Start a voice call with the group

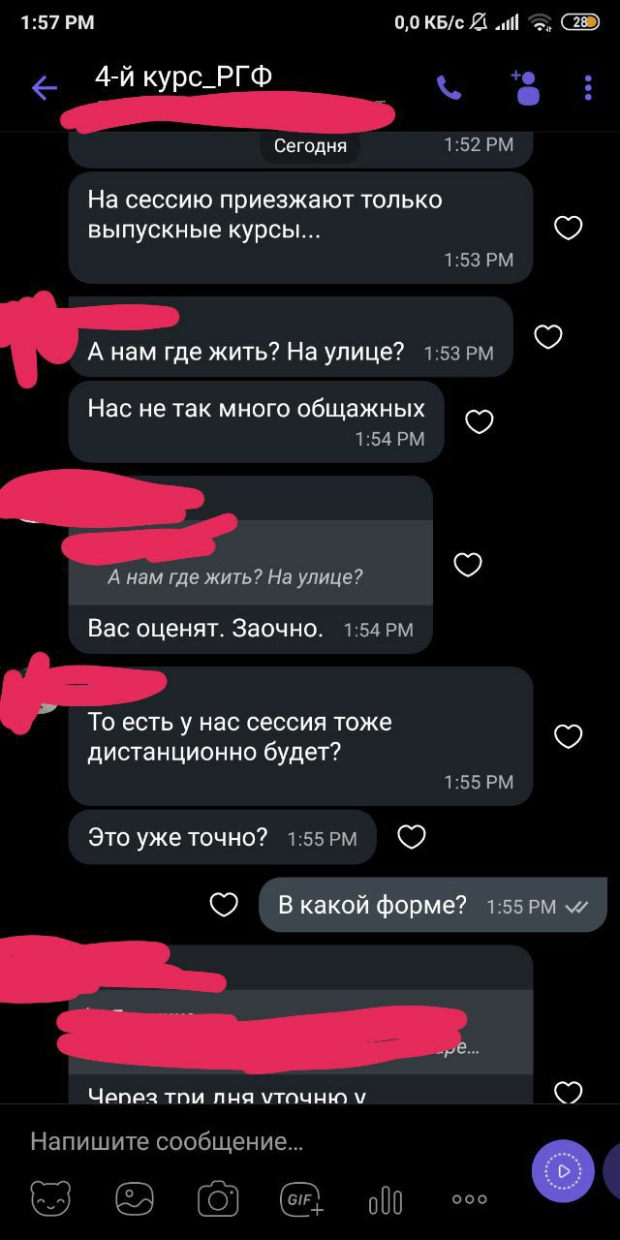click(449, 88)
